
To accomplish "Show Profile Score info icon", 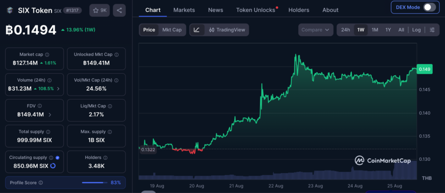I will tap(40, 183).
